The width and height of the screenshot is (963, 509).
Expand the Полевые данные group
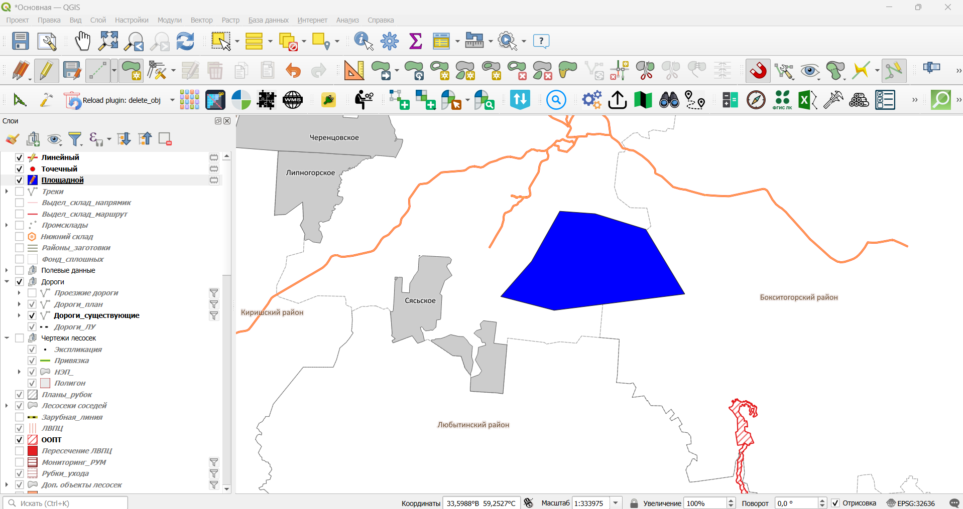click(7, 270)
